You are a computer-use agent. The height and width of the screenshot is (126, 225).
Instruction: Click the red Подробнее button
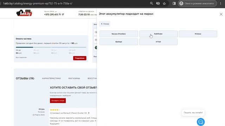(x=80, y=58)
